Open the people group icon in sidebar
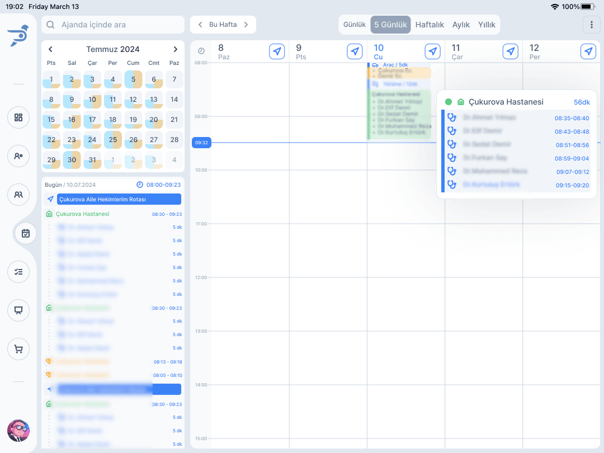Viewport: 604px width, 453px height. pos(18,195)
